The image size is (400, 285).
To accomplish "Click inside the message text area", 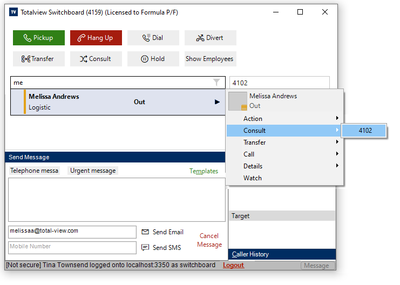I will pyautogui.click(x=117, y=200).
